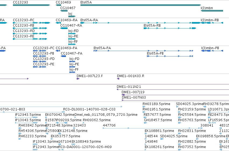The width and height of the screenshot is (229, 151).
Task: Click transcript CG10467-RA
Action: coord(71,25)
